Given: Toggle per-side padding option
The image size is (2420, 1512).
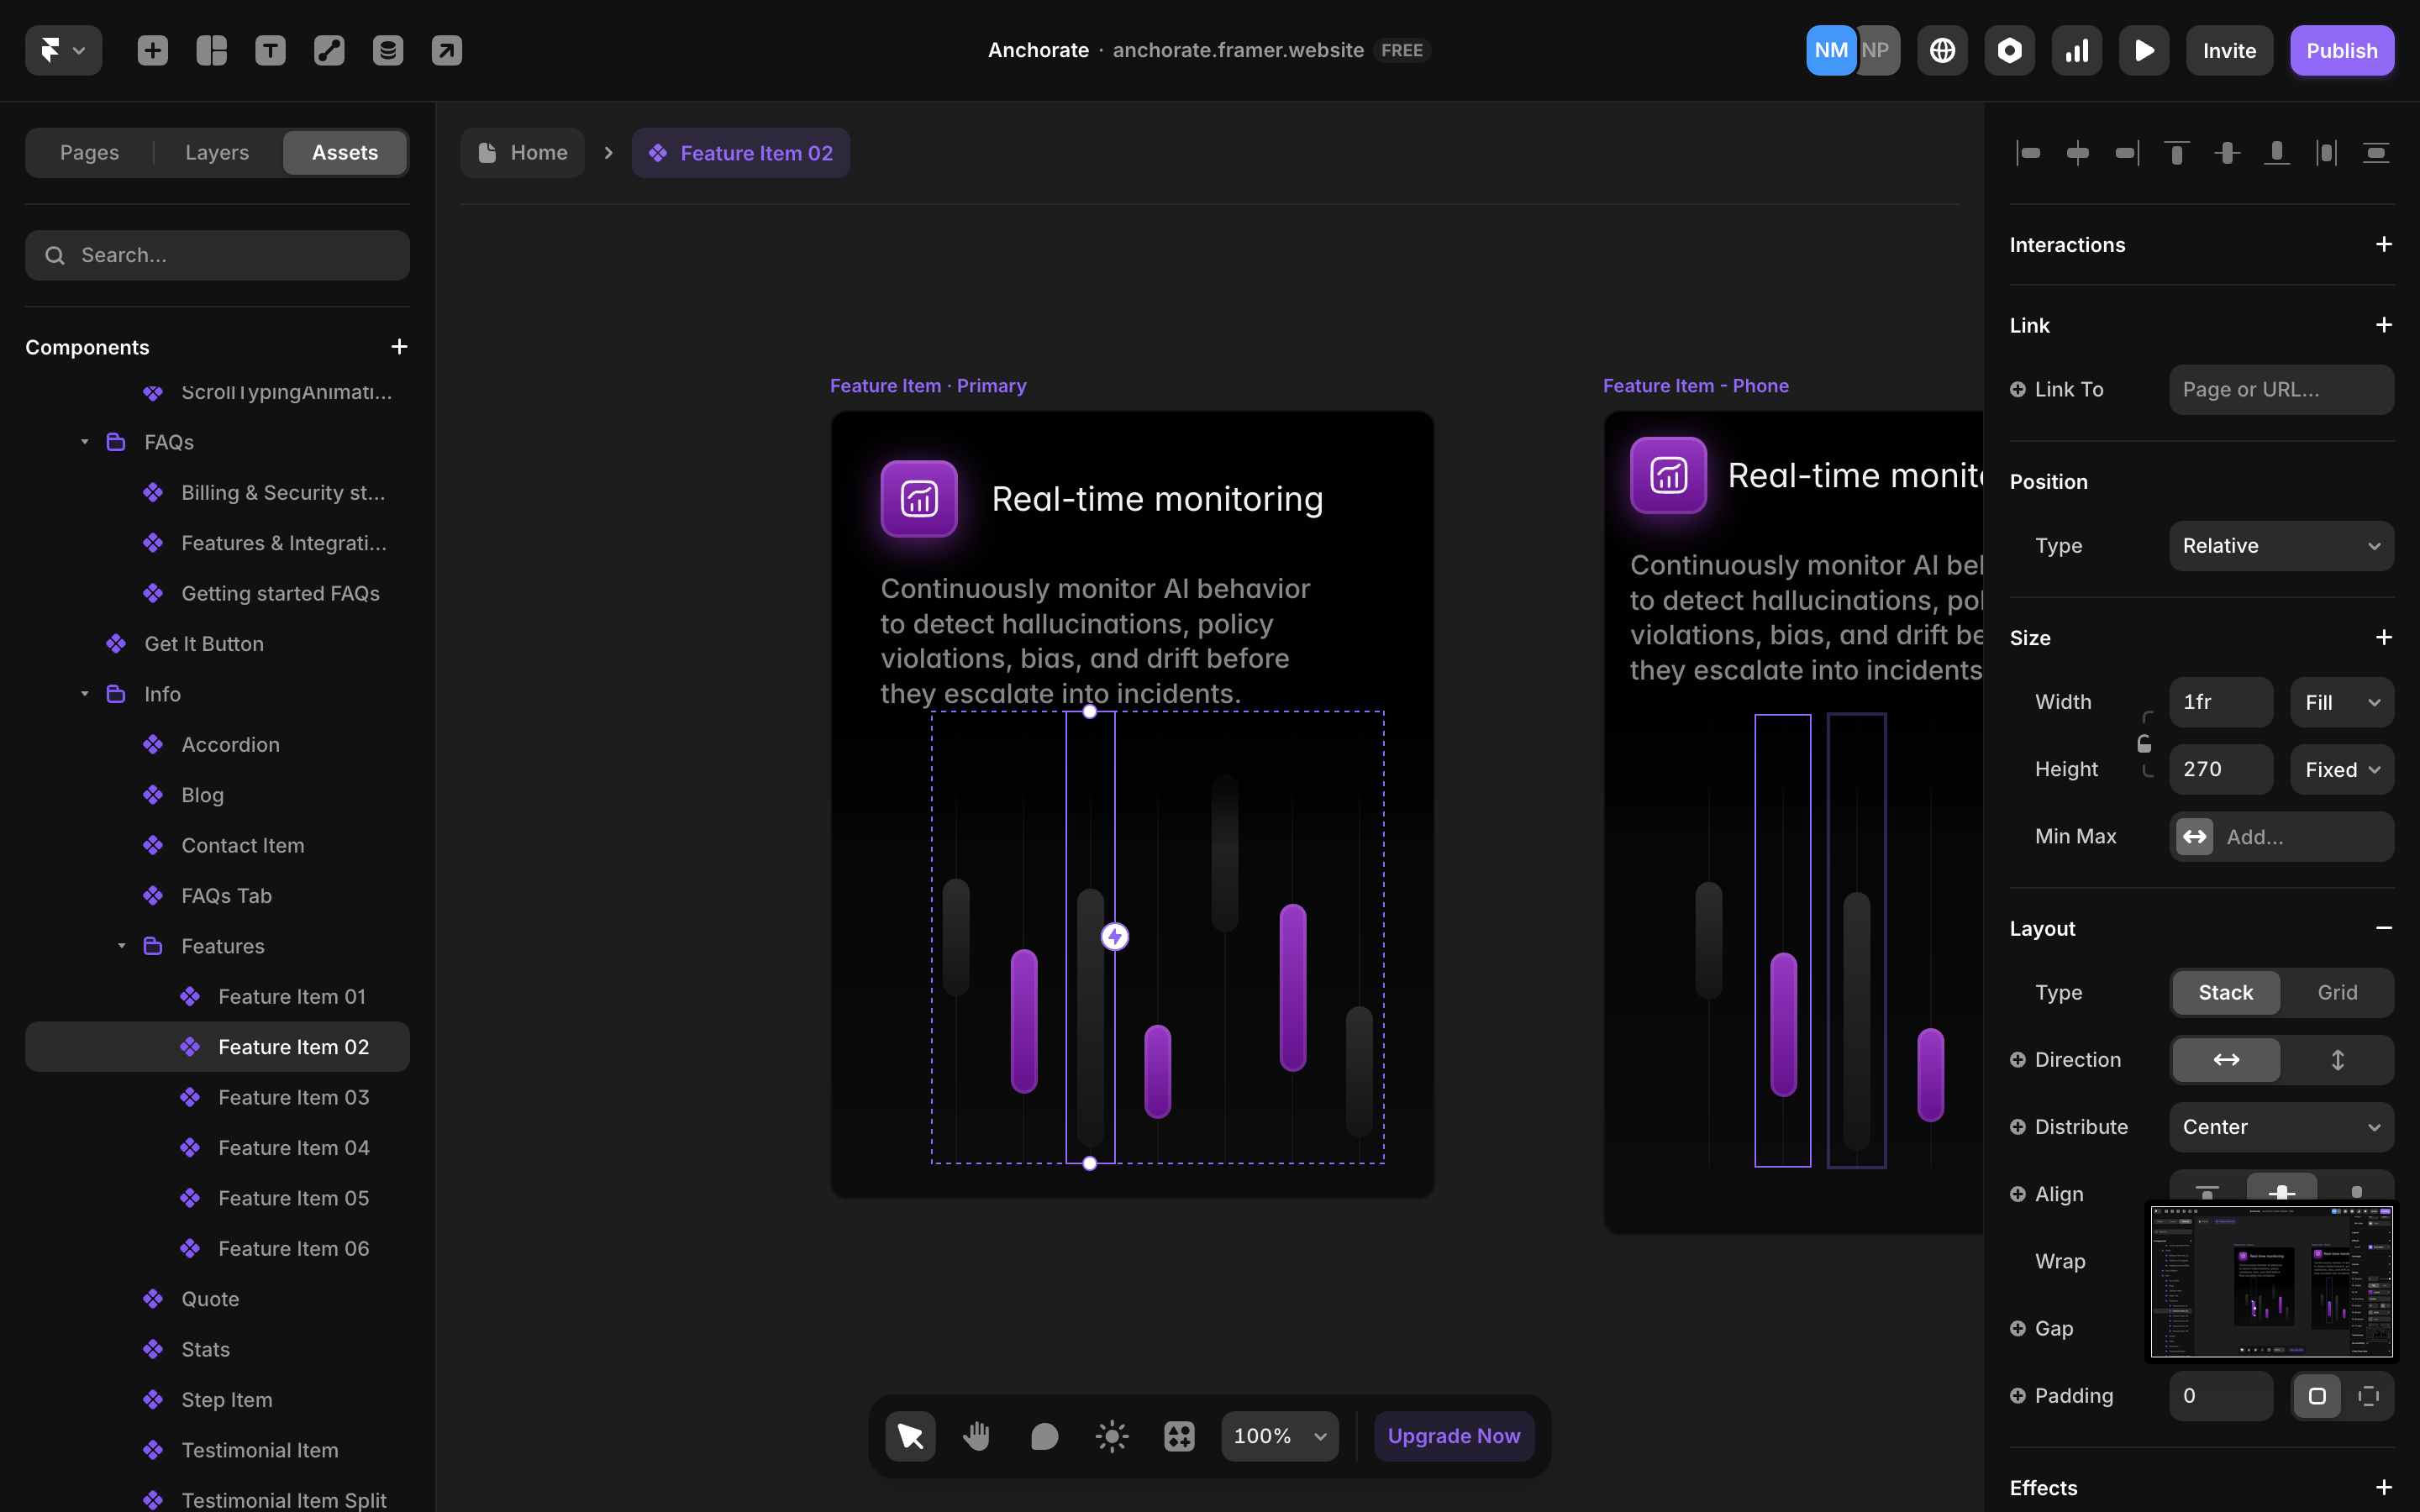Looking at the screenshot, I should coord(2368,1395).
